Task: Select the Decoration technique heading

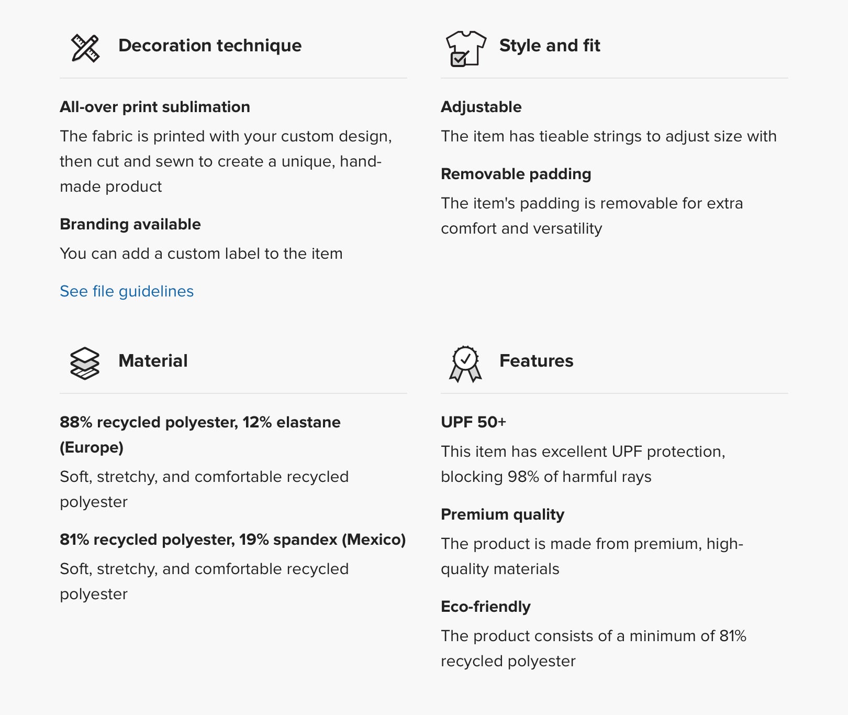Action: point(210,46)
